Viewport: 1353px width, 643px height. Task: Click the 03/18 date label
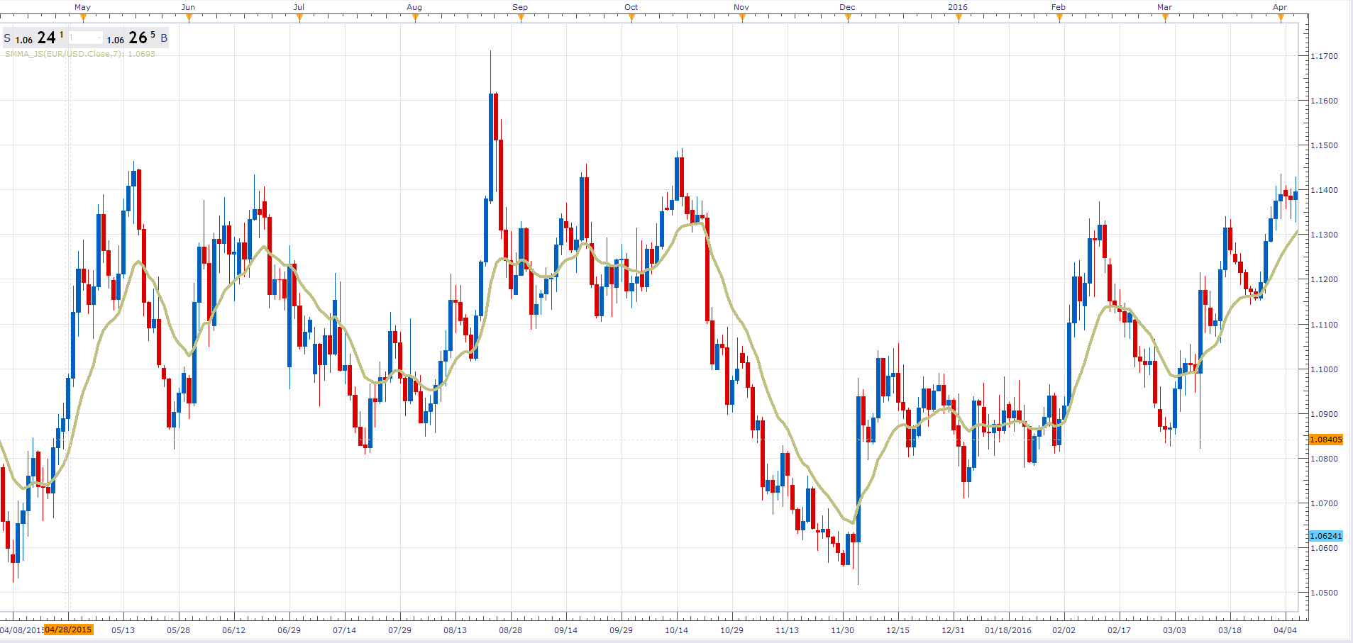tap(1230, 630)
